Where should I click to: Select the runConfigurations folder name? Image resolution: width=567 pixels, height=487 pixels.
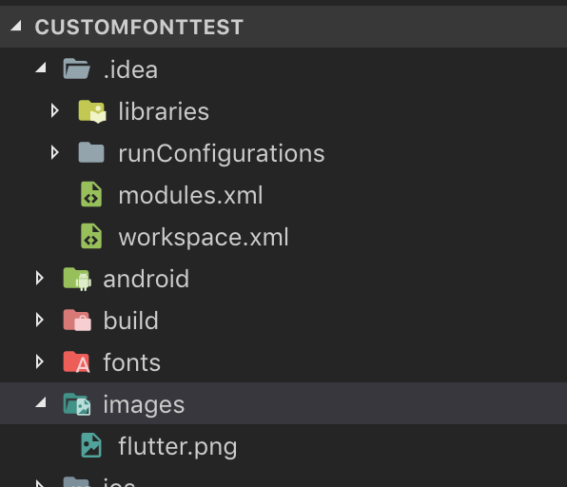222,154
